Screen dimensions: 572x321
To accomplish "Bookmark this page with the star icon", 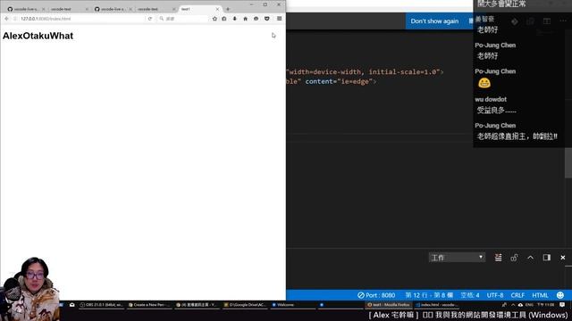I will point(214,19).
